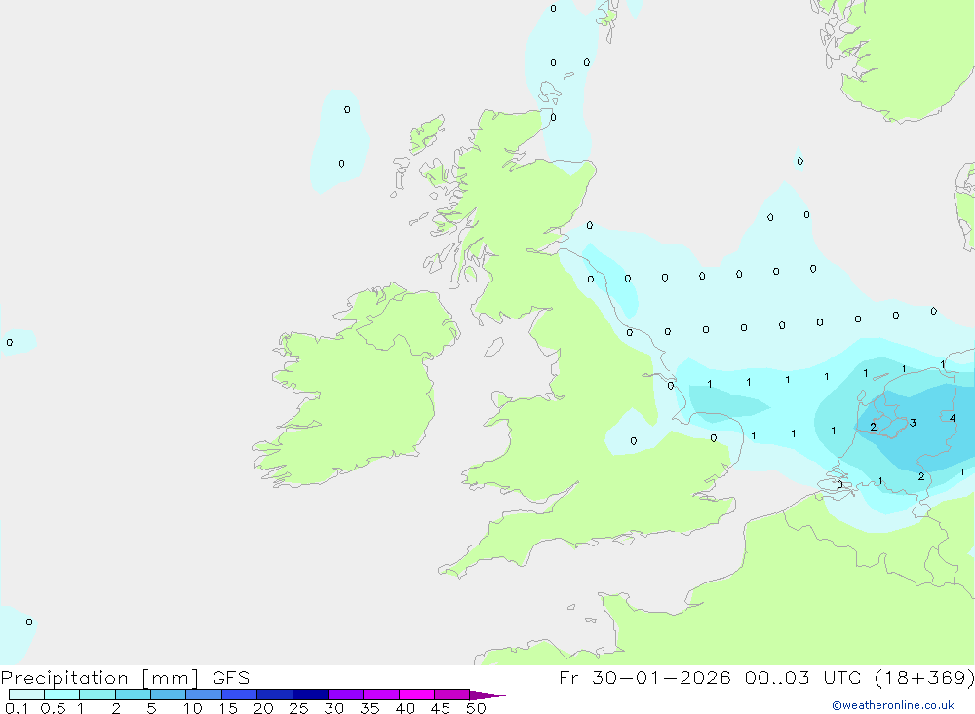Screen dimensions: 975x714
Task: Select the 5–10 mm blue legend segment
Action: [x=169, y=695]
